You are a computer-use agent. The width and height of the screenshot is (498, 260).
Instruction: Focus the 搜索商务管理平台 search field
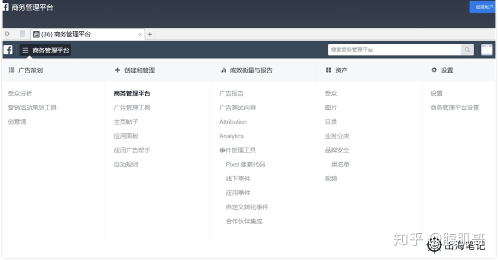pos(394,50)
